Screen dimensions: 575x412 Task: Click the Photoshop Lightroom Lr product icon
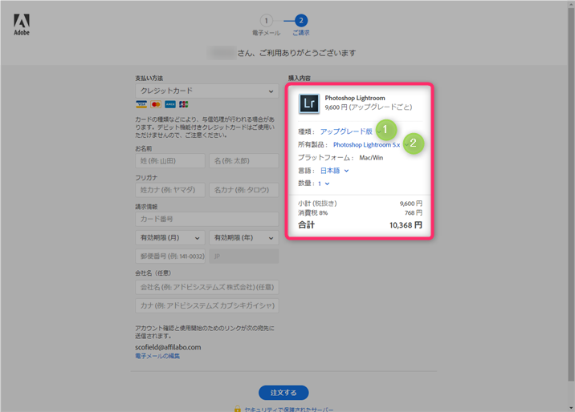(x=309, y=103)
